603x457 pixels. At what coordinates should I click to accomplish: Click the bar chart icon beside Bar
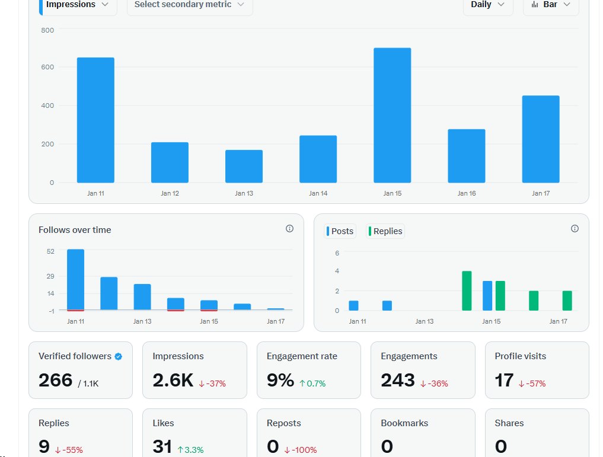coord(535,4)
